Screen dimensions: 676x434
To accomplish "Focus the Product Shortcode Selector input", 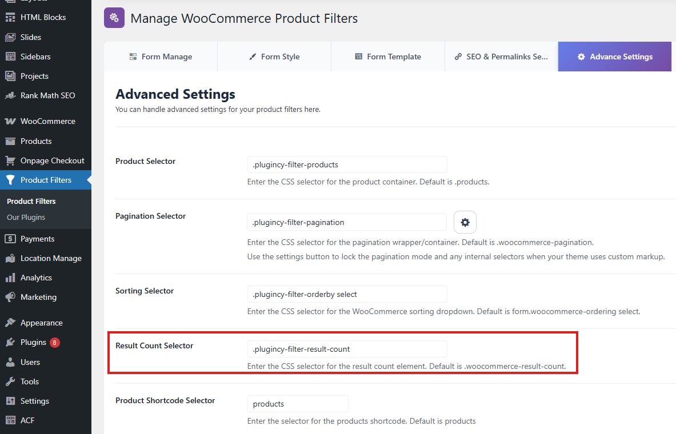I will coord(298,404).
